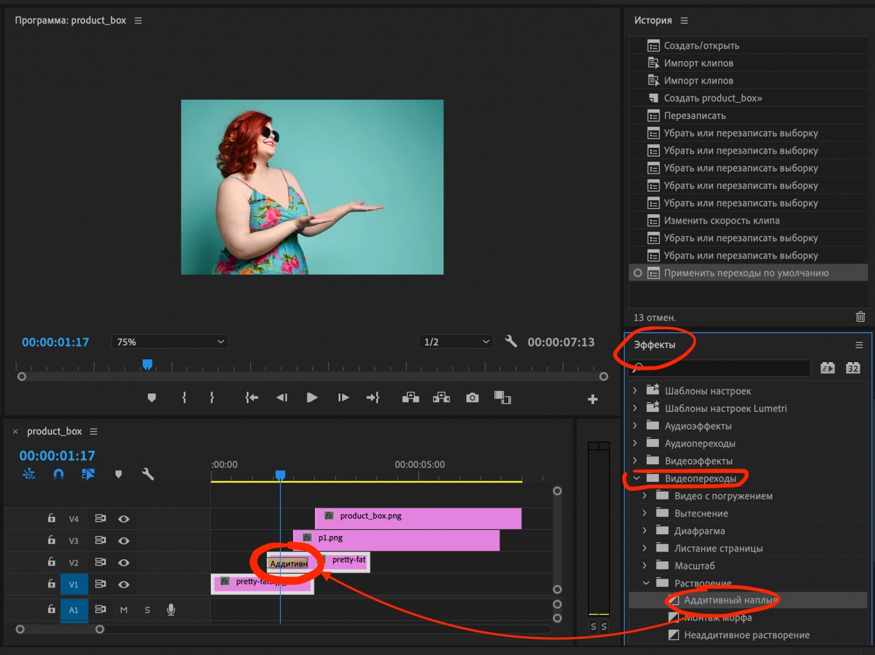Toggle lock on track V2
Image resolution: width=875 pixels, height=655 pixels.
pyautogui.click(x=51, y=562)
